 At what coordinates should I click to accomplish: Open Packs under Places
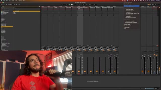[x=3, y=36]
